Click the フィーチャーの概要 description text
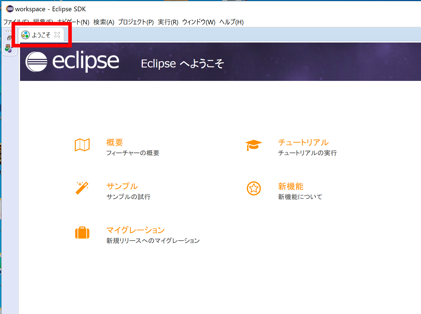 pos(133,153)
